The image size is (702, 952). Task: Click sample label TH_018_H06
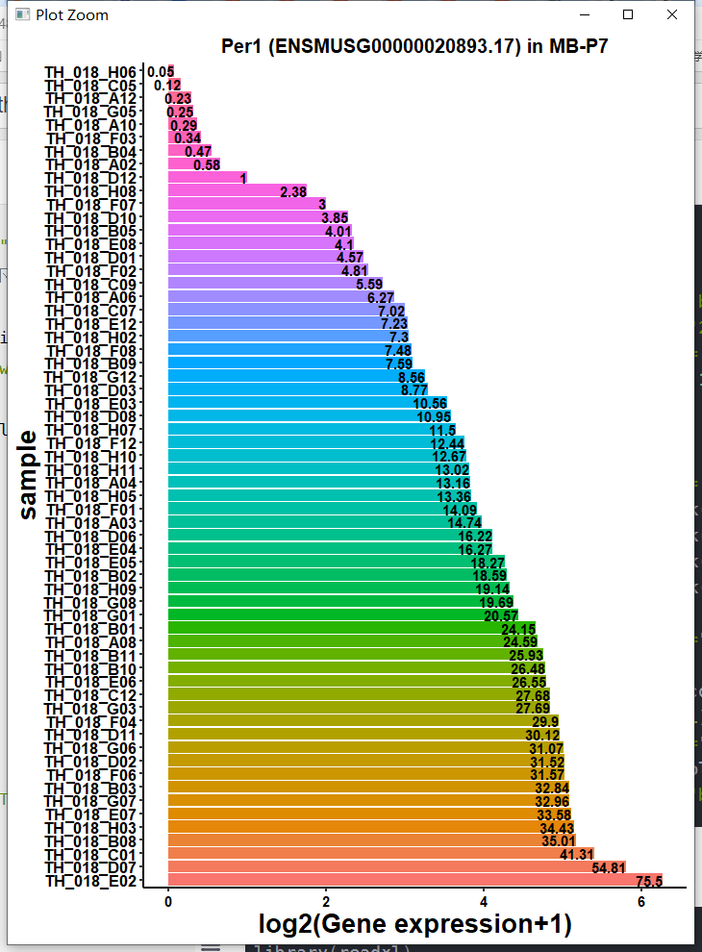(x=90, y=72)
